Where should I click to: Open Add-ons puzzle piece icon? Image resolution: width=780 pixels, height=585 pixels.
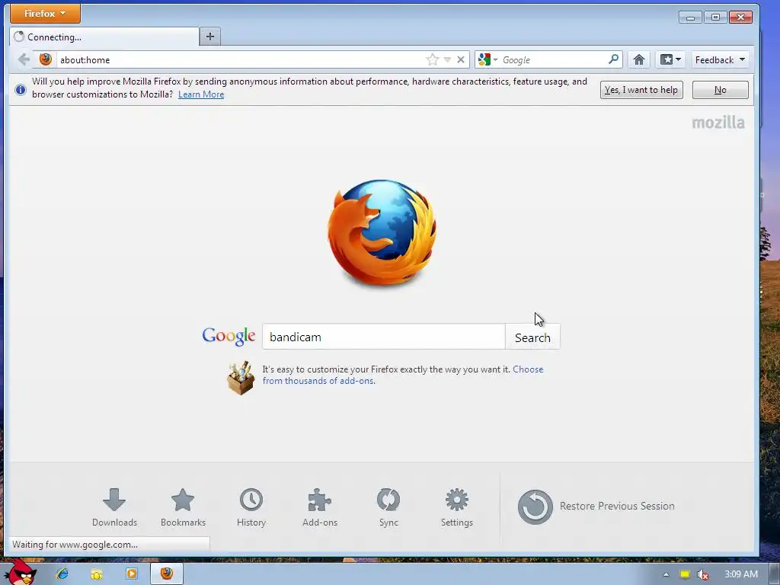[320, 507]
